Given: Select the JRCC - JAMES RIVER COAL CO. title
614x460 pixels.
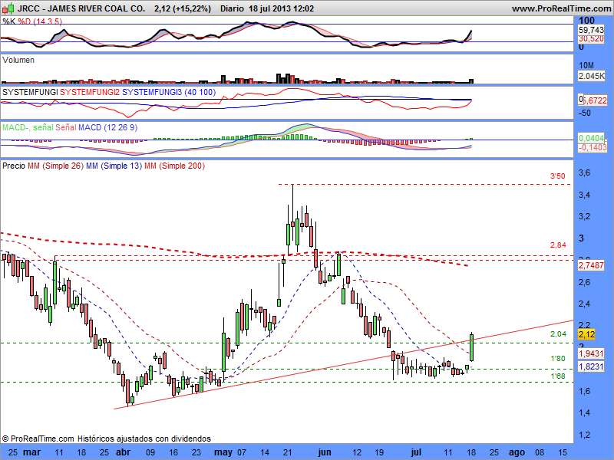Looking at the screenshot, I should point(81,8).
